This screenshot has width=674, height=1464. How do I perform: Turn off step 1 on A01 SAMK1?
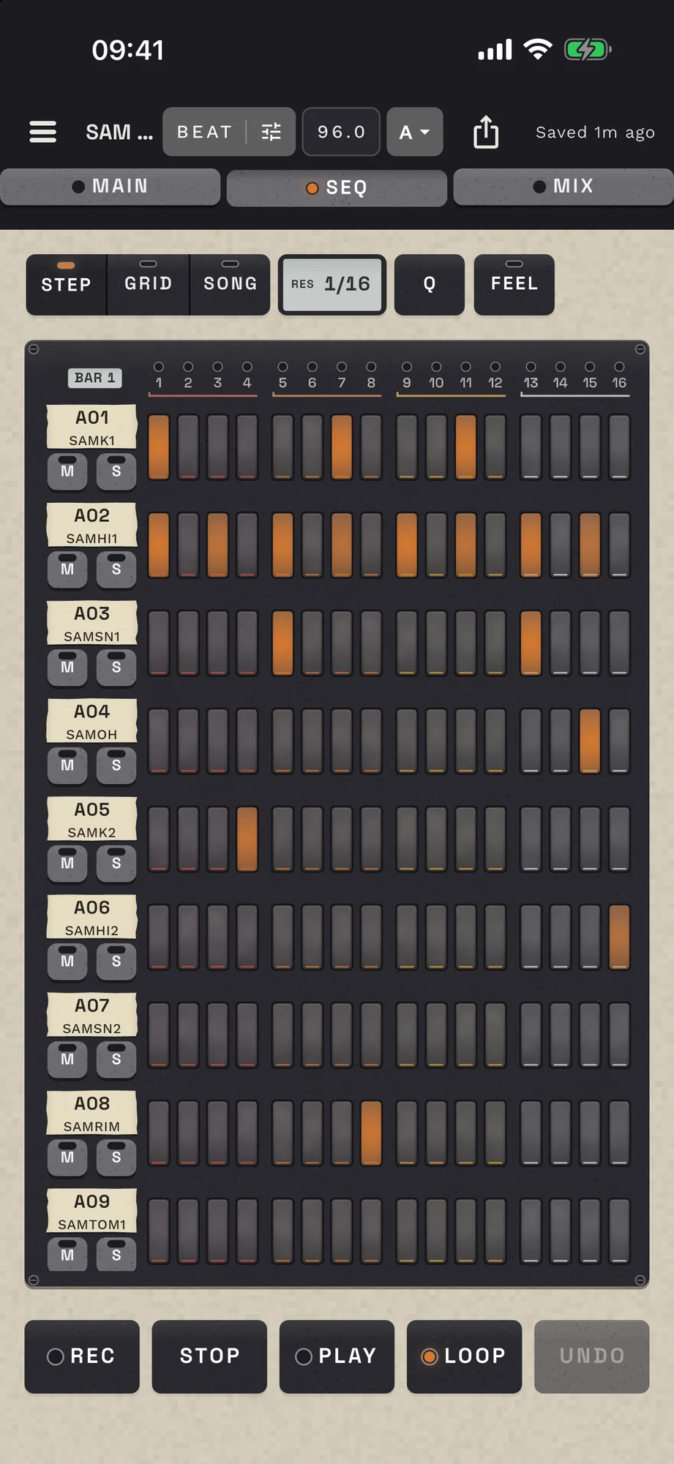[x=159, y=447]
